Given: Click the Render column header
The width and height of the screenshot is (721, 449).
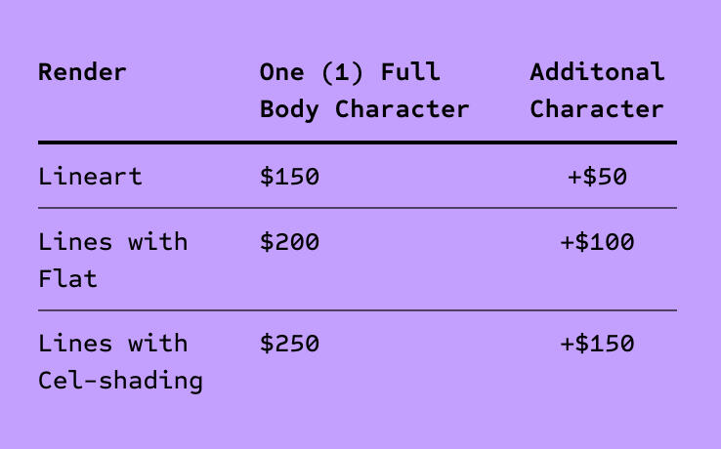Looking at the screenshot, I should click(82, 72).
